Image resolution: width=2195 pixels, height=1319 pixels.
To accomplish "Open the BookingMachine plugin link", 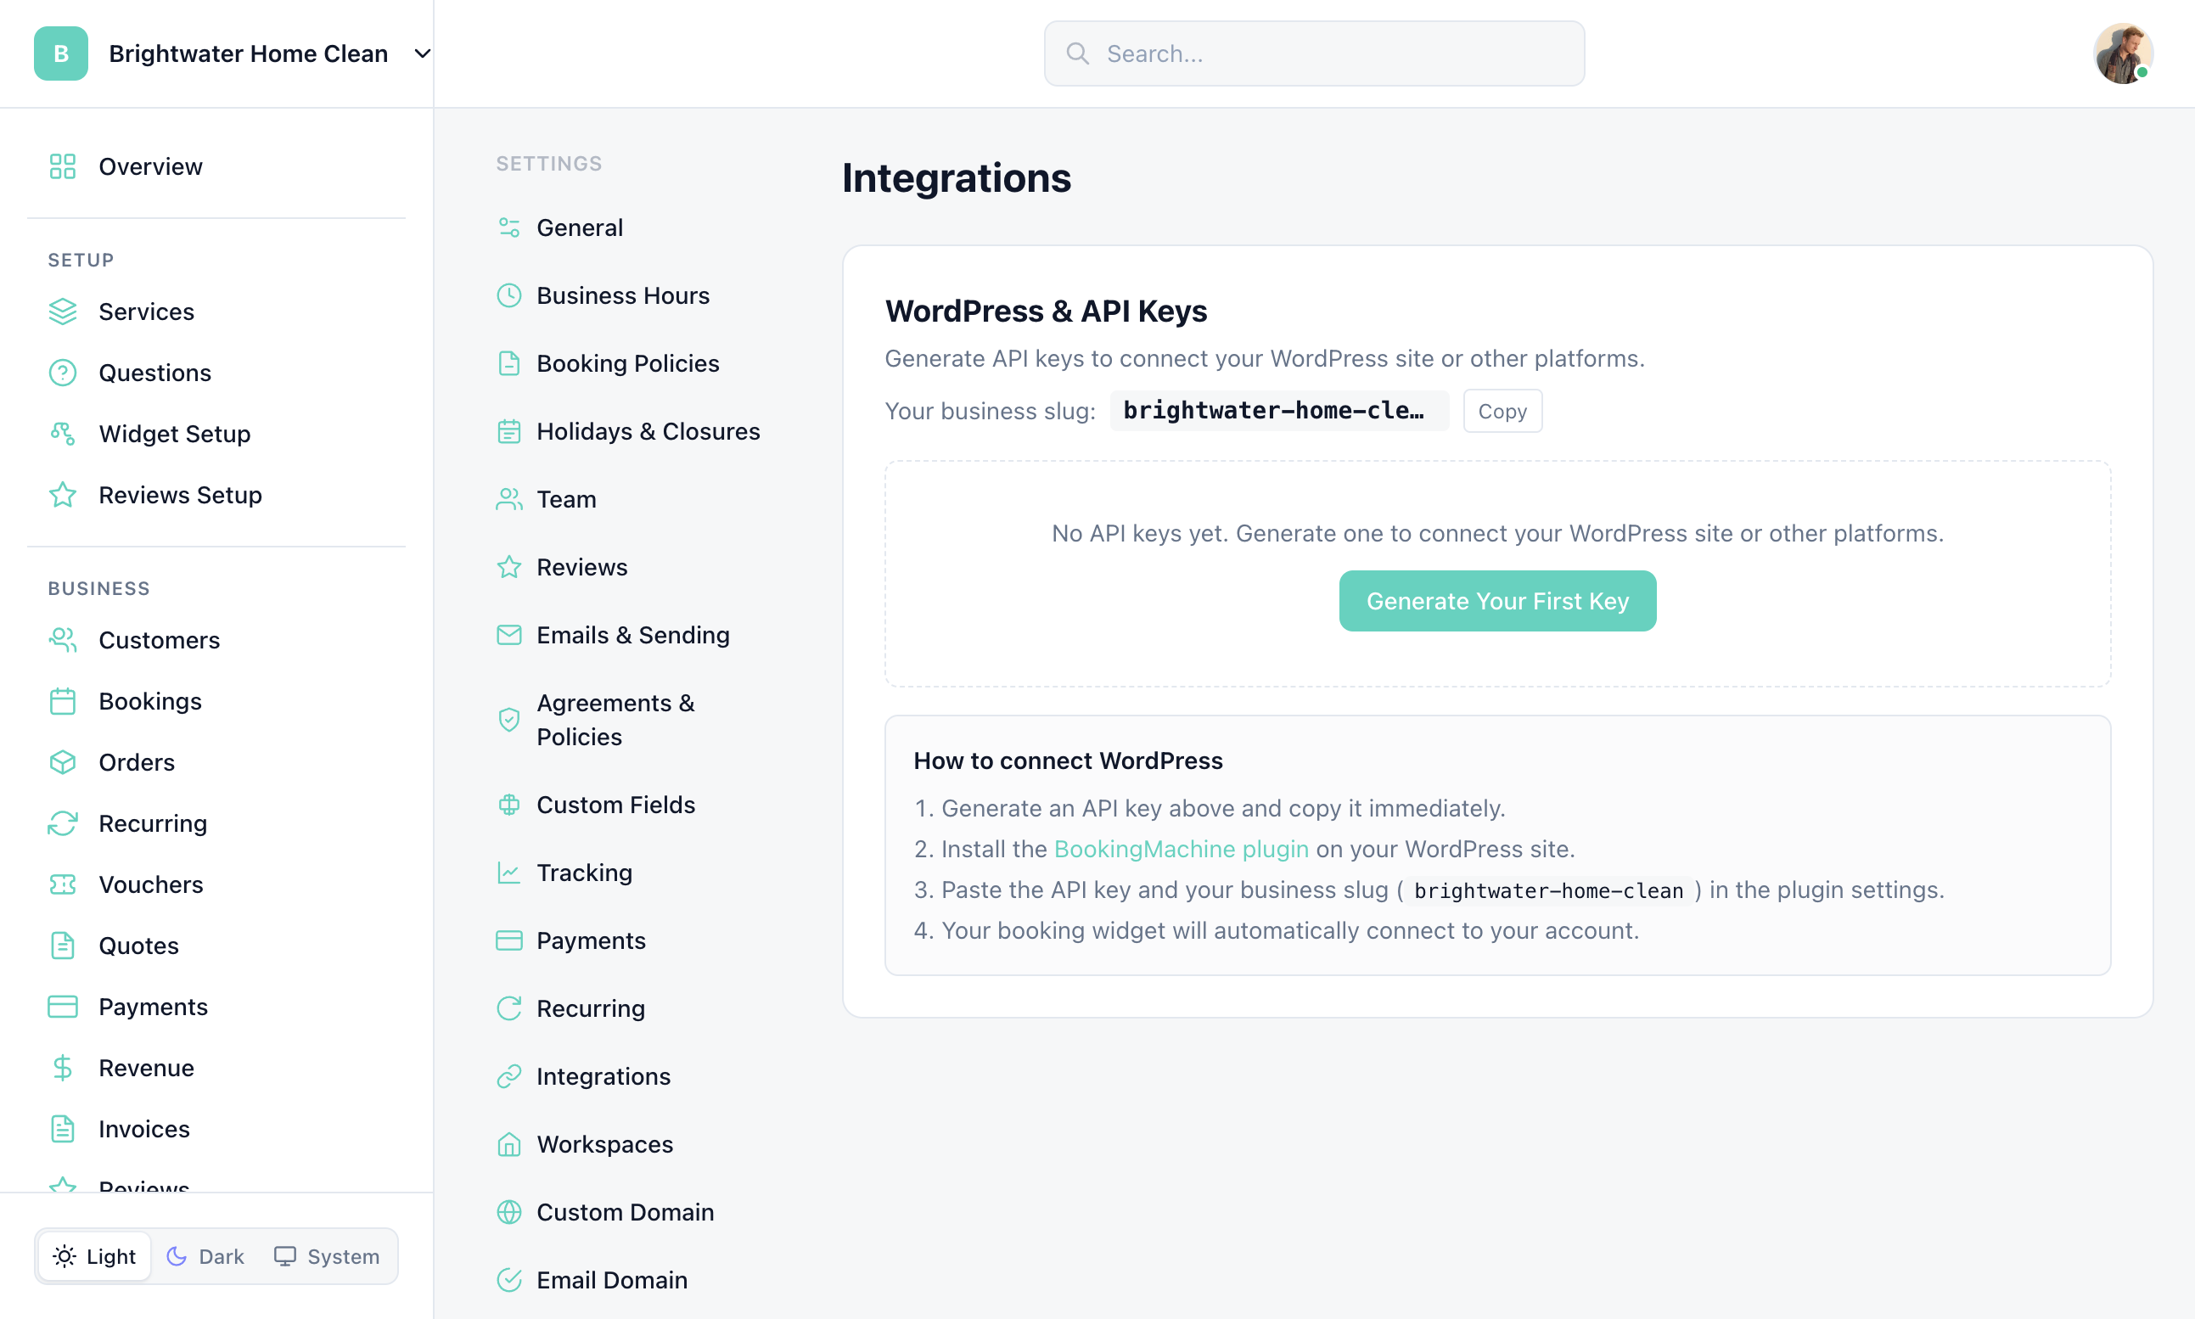I will (1181, 849).
